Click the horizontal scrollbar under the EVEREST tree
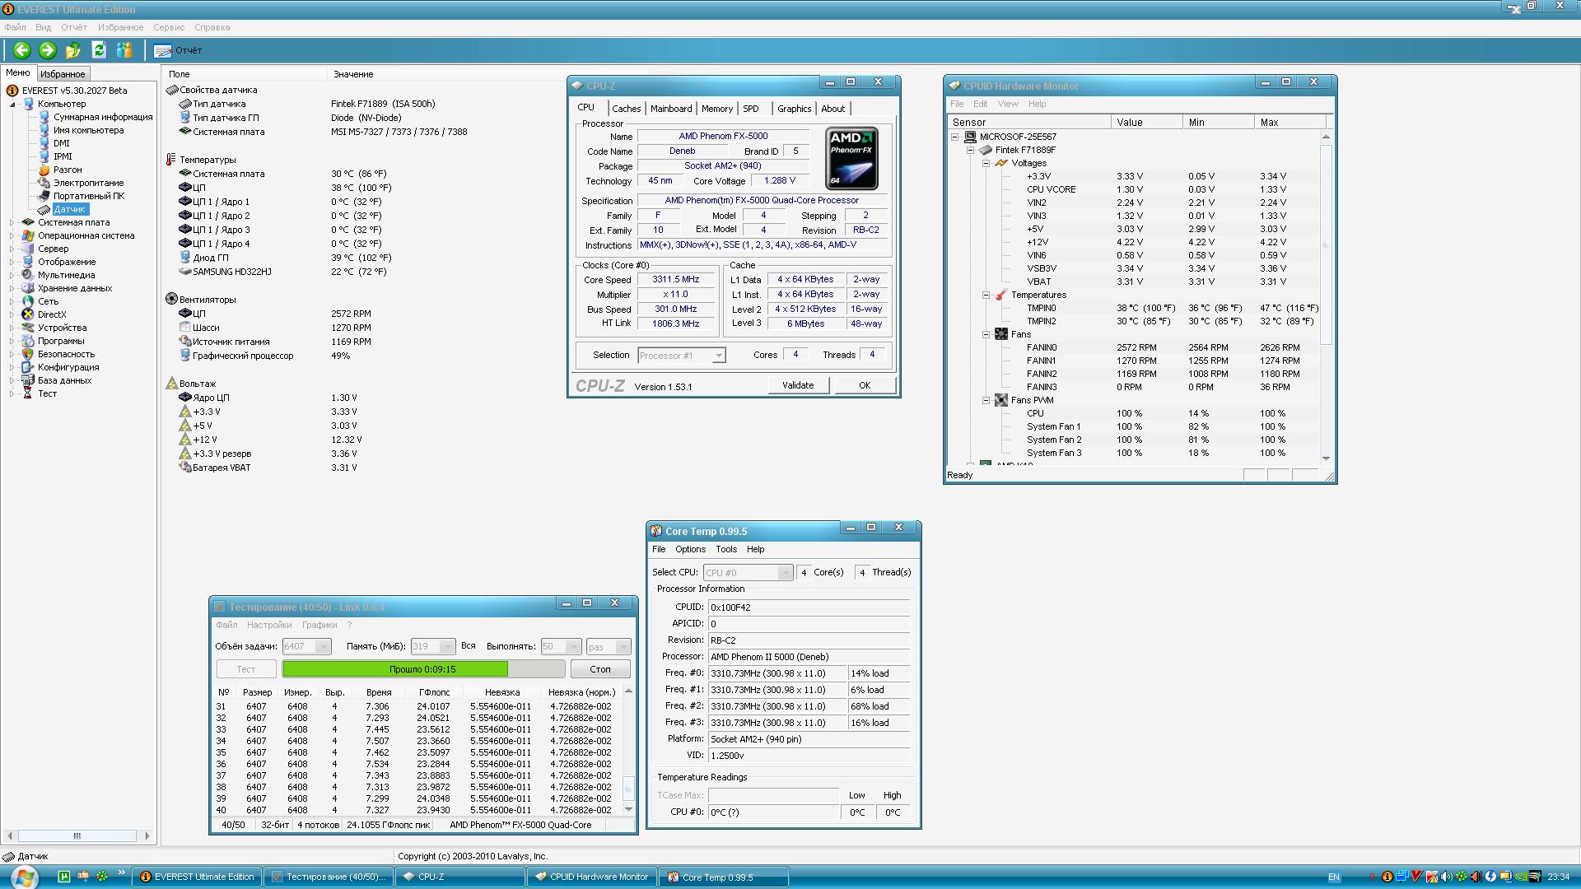The image size is (1581, 889). (77, 835)
